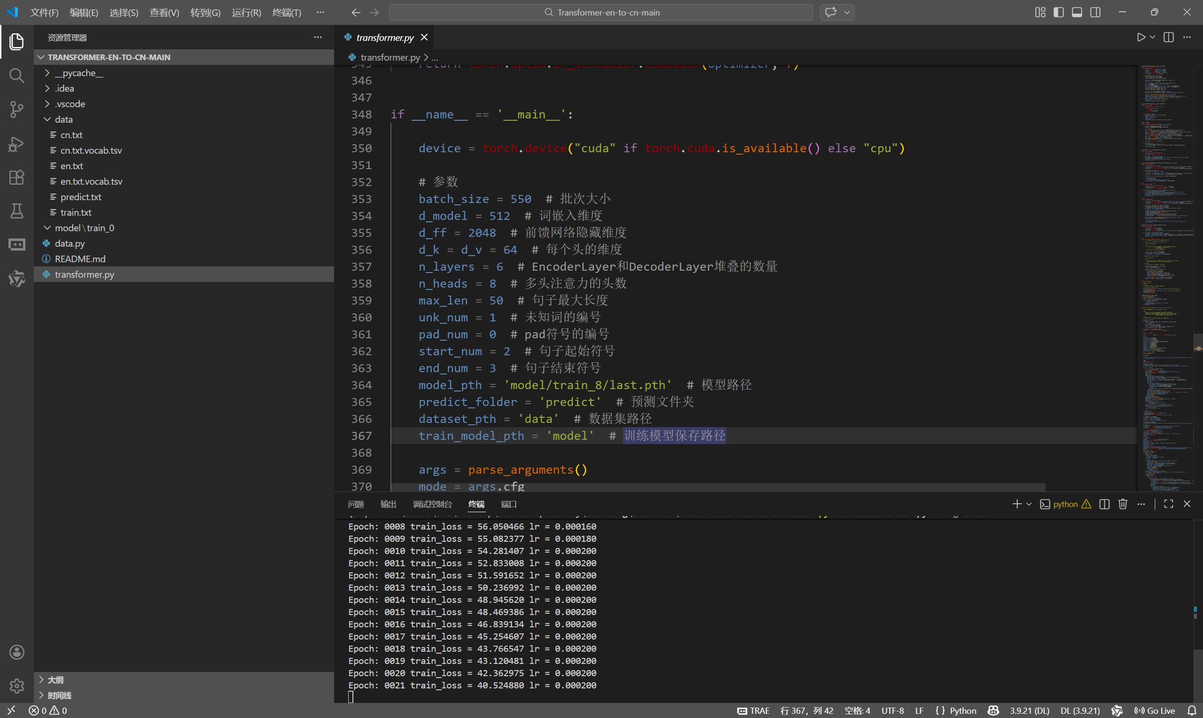Open the new terminal launch profile dropdown

pyautogui.click(x=1029, y=504)
